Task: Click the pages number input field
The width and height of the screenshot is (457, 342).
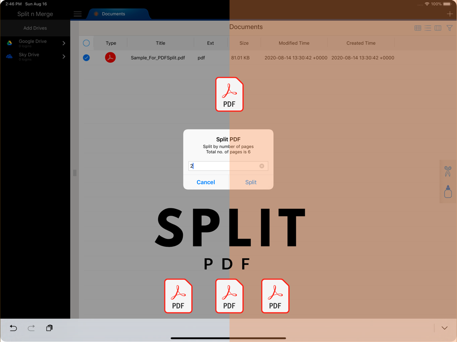Action: (228, 166)
